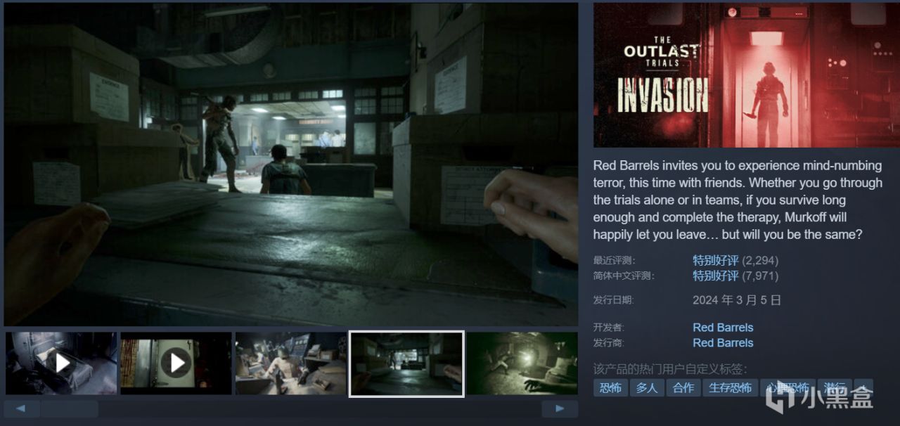Select the highlighted fourth screenshot thumbnail

[406, 363]
